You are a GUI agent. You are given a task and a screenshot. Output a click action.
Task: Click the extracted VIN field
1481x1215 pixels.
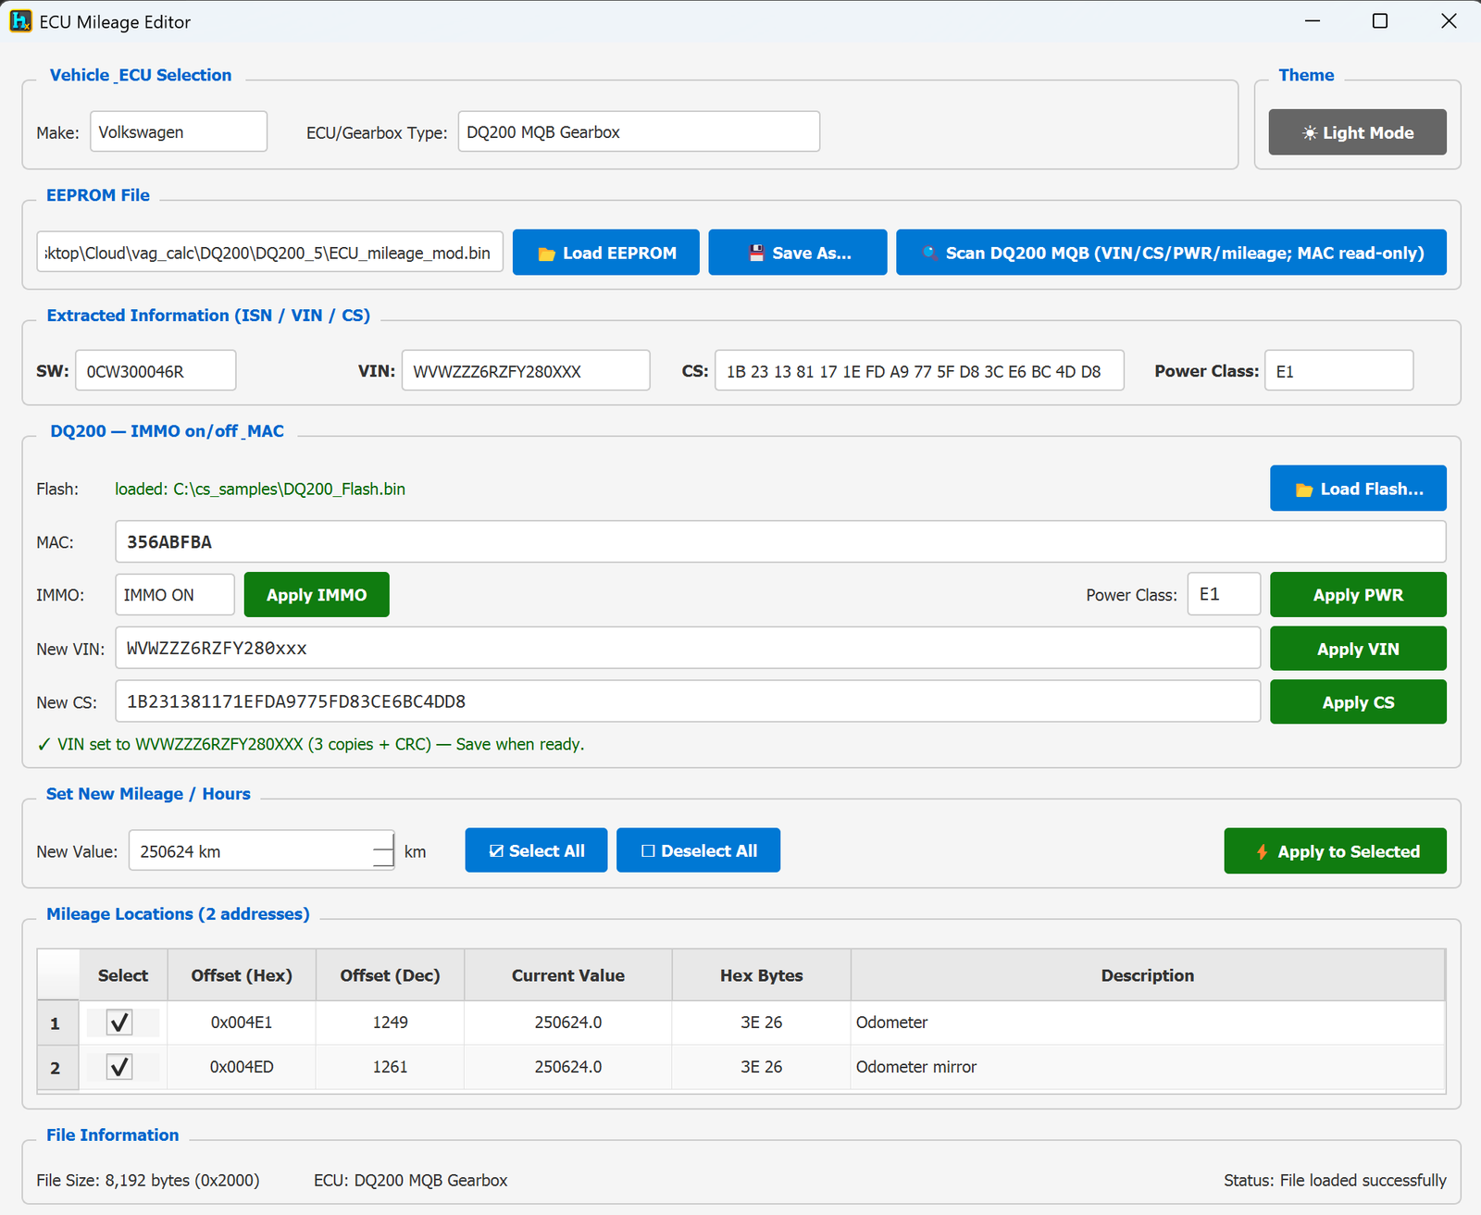pyautogui.click(x=526, y=371)
